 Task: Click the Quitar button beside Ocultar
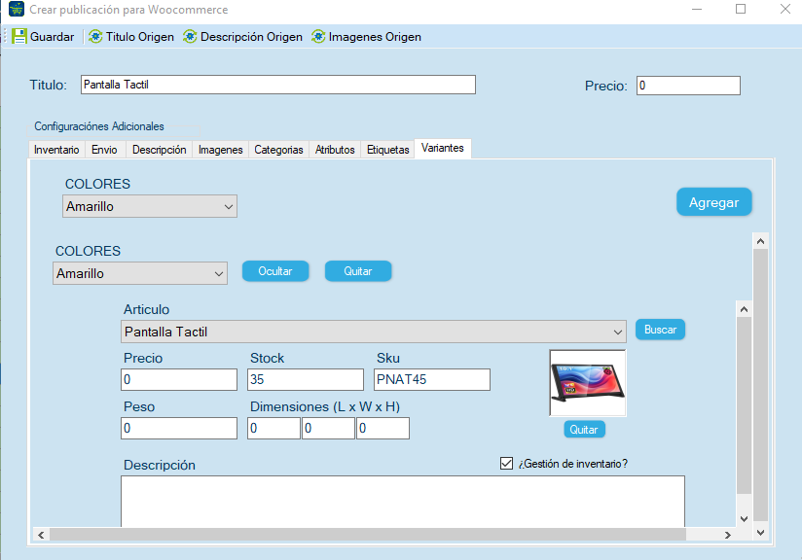(358, 271)
